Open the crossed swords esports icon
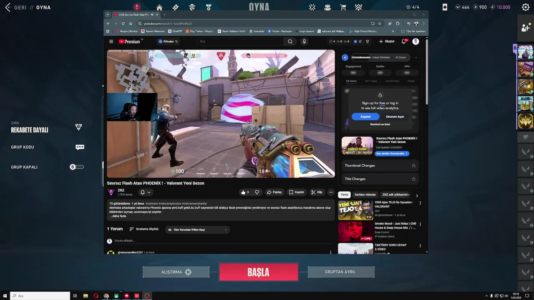Image resolution: width=534 pixels, height=300 pixels. pyautogui.click(x=312, y=7)
